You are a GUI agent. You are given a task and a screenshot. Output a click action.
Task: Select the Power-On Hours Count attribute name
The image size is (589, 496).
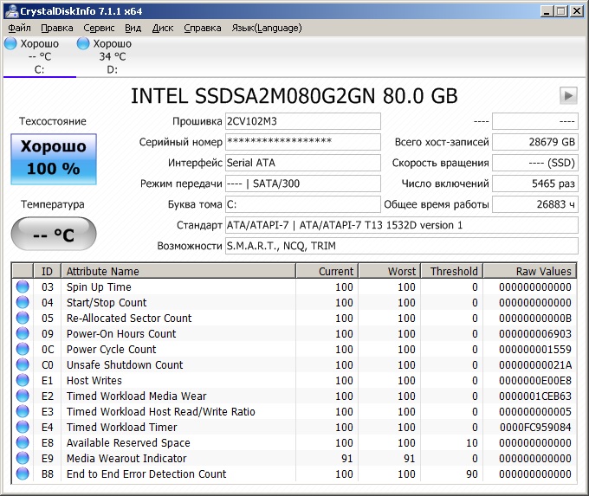121,333
